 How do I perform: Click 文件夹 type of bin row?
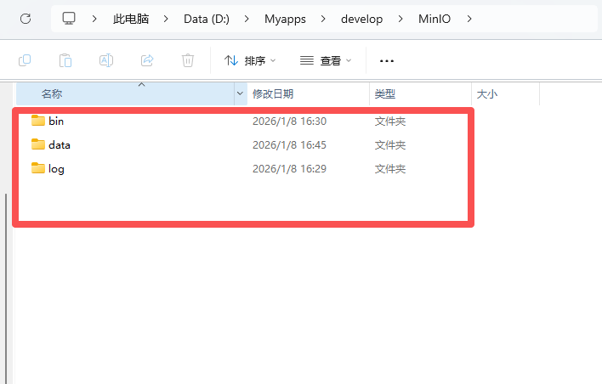390,121
